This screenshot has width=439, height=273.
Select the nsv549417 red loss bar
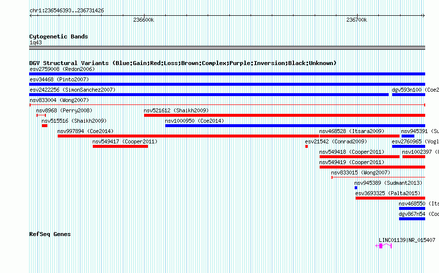(120, 146)
